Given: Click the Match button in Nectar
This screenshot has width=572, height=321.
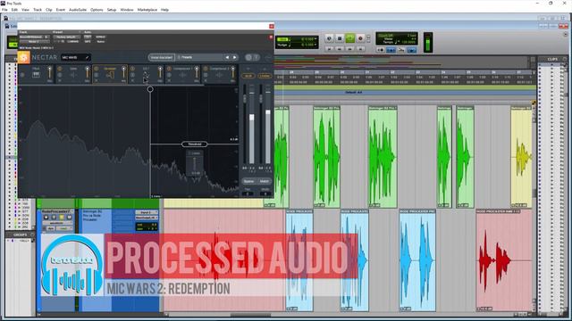Looking at the screenshot, I should [x=265, y=181].
